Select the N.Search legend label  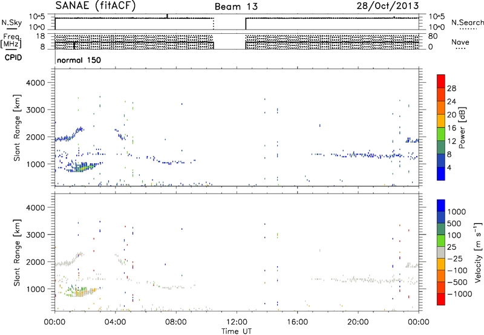[467, 22]
